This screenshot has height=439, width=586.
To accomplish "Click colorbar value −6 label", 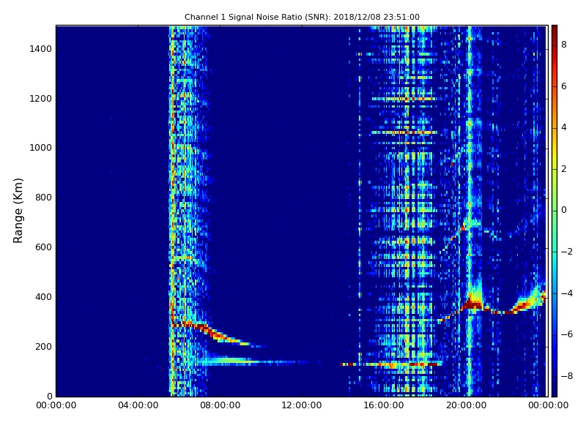I will pos(567,334).
